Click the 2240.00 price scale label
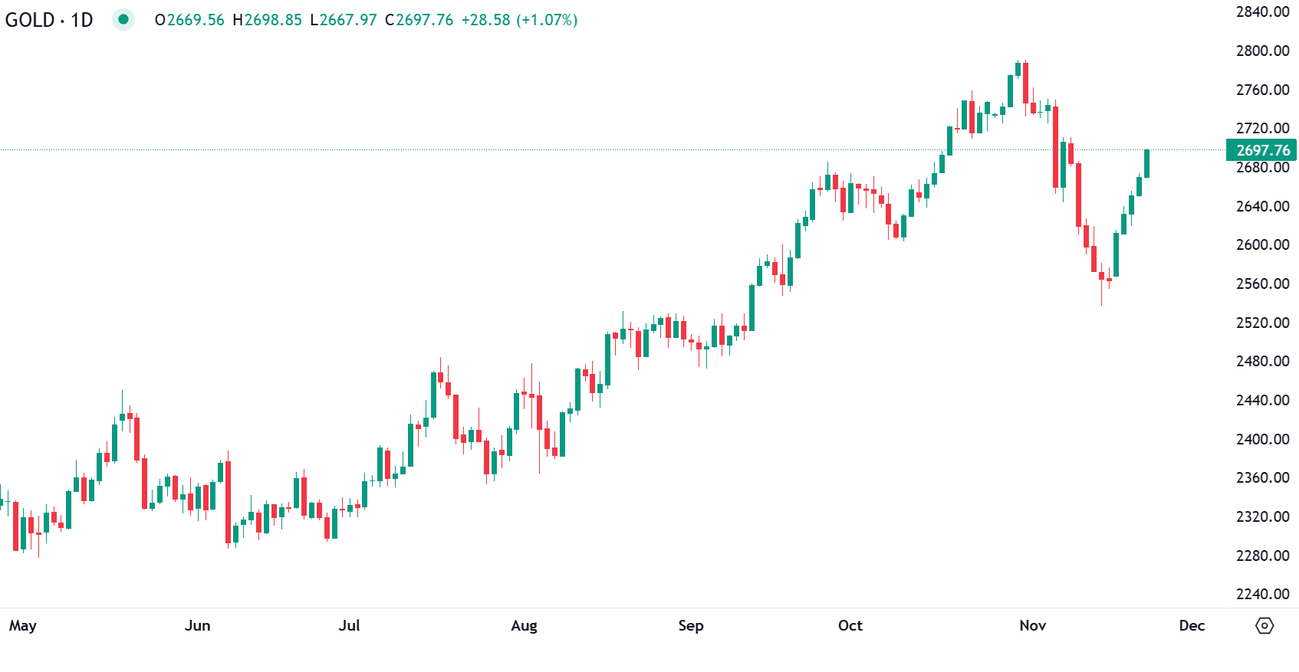Image resolution: width=1299 pixels, height=672 pixels. pos(1262,594)
